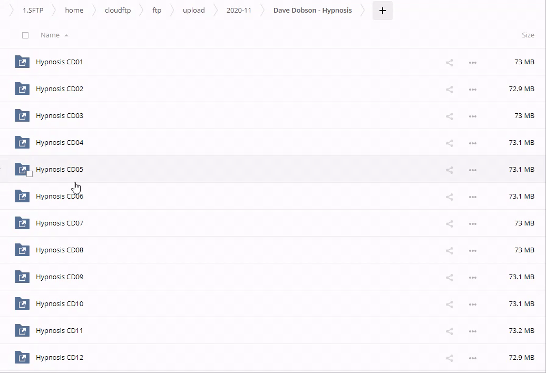The width and height of the screenshot is (546, 373).
Task: Go to the upload breadcrumb folder
Action: point(193,11)
